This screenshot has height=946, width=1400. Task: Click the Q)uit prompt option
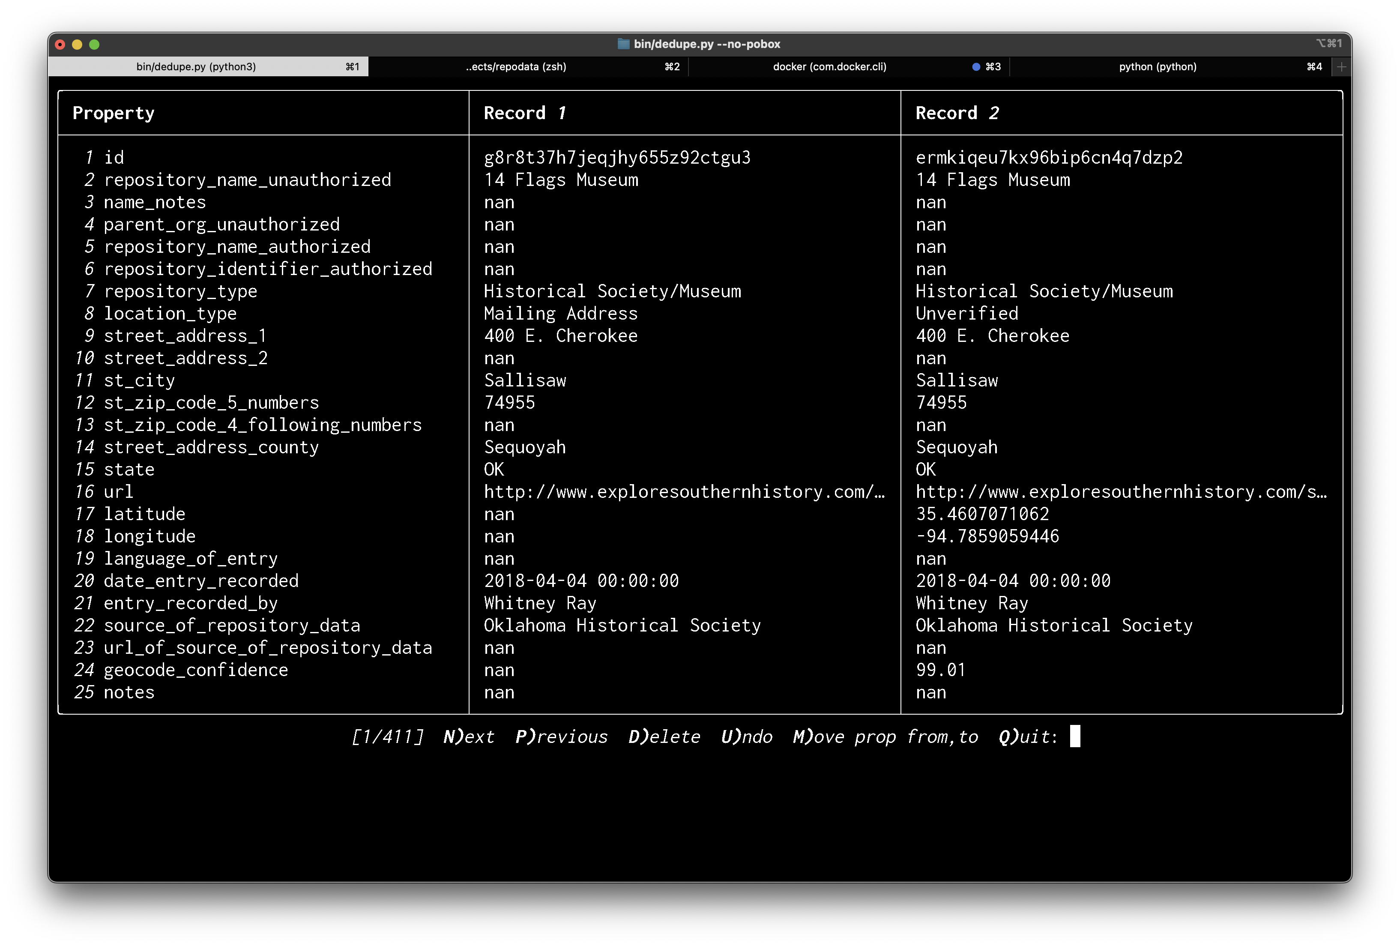point(1028,736)
